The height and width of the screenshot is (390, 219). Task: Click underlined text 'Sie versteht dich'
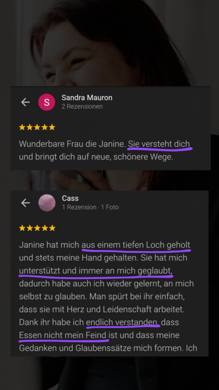(x=159, y=144)
